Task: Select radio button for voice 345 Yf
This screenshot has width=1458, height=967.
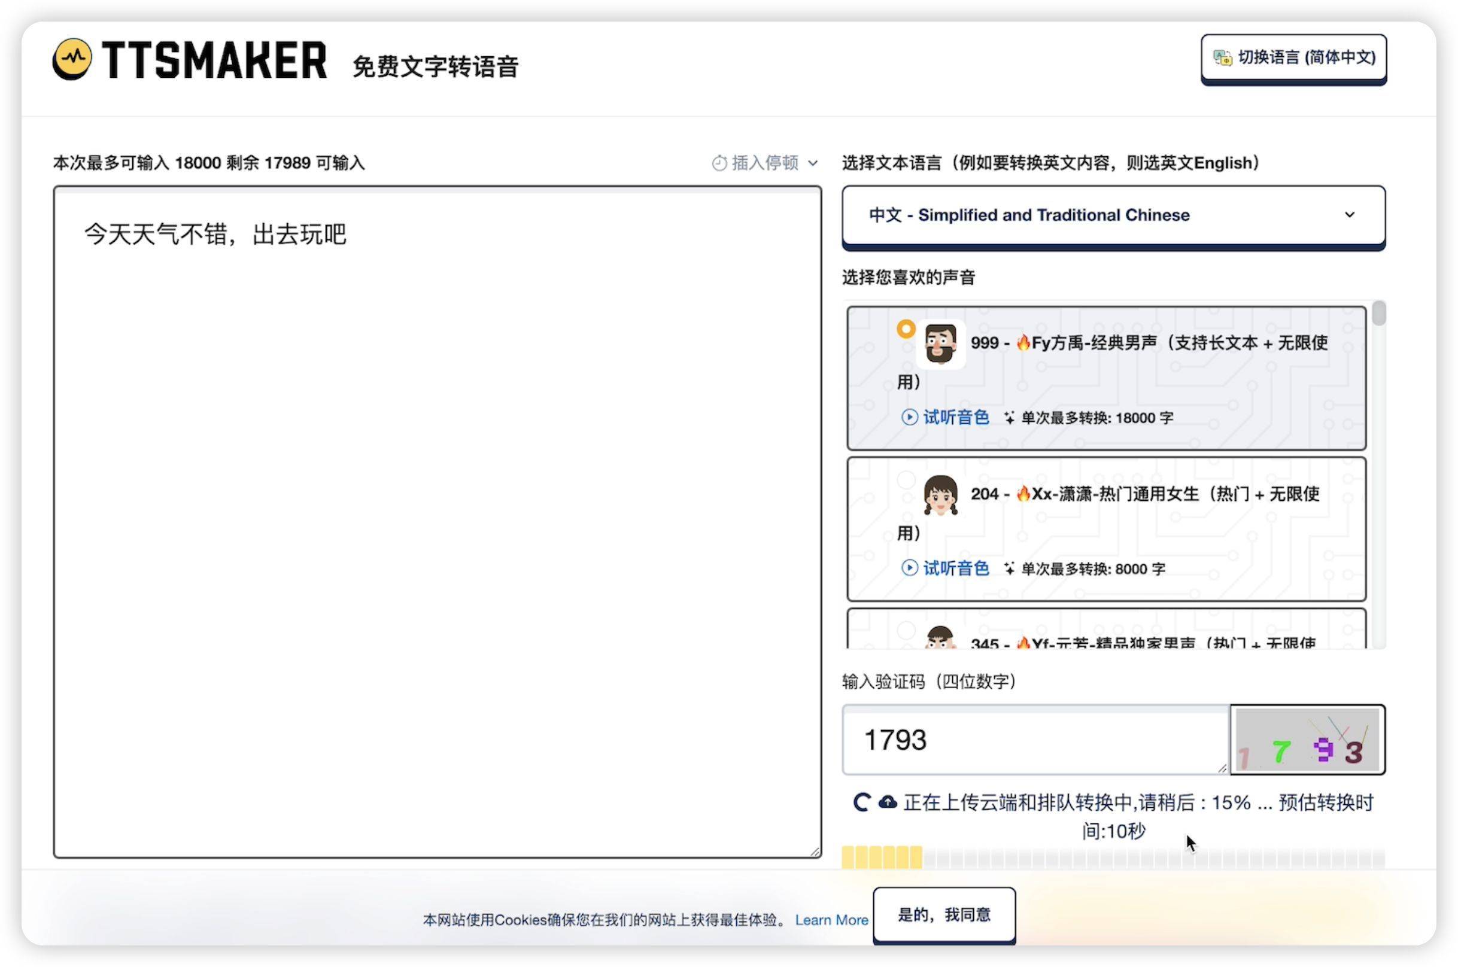Action: (906, 630)
